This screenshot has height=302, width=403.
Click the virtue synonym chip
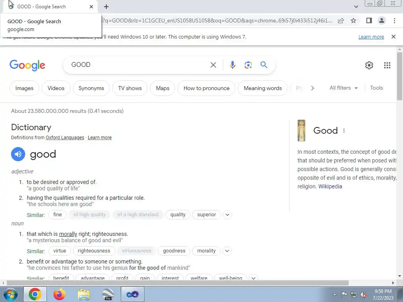click(60, 251)
